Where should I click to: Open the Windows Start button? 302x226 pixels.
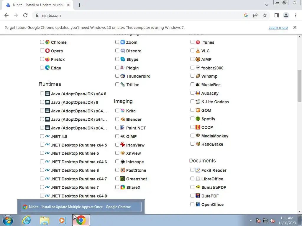click(8, 220)
